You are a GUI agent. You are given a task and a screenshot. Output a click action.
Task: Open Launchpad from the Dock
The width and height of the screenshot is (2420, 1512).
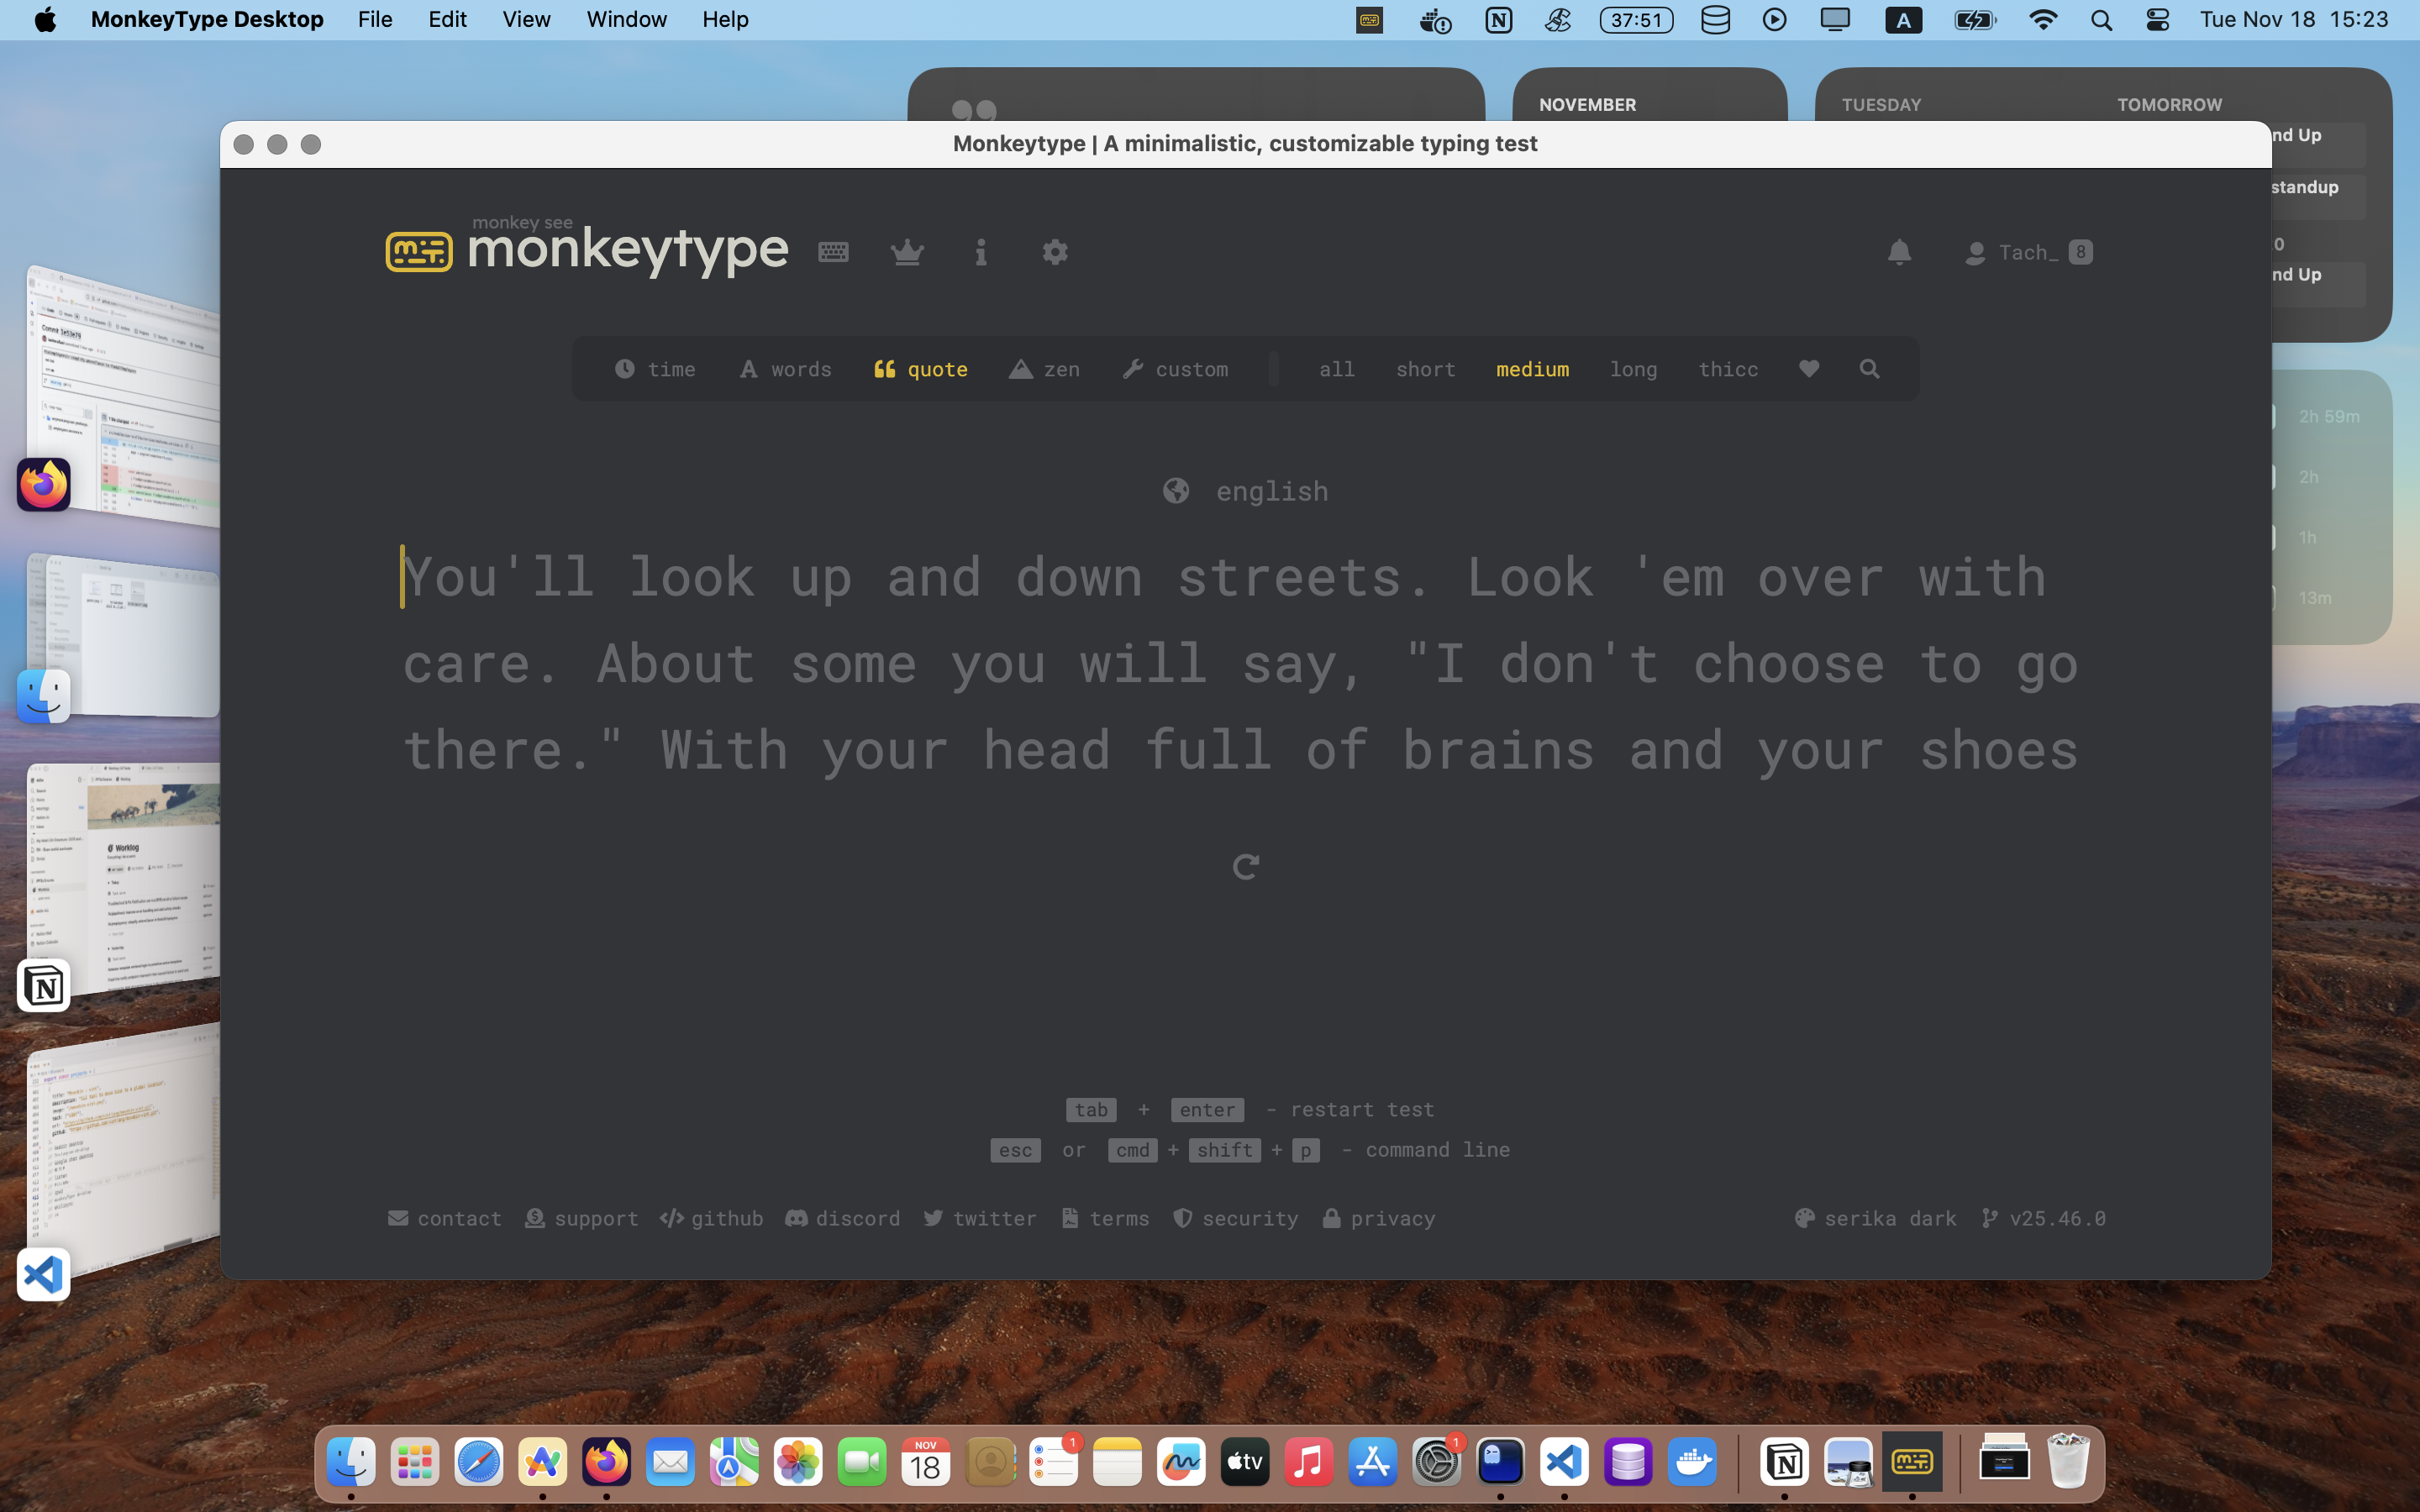click(x=415, y=1462)
